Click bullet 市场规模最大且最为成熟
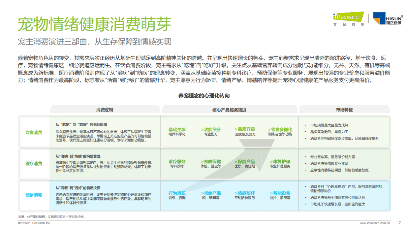This screenshot has height=230, width=409. click(x=329, y=125)
